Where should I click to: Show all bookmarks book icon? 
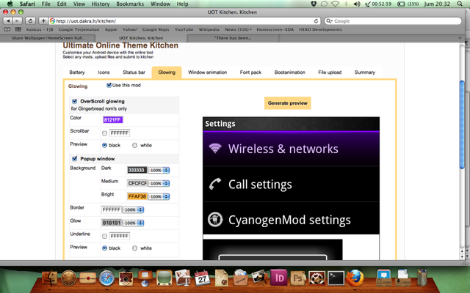coord(7,29)
